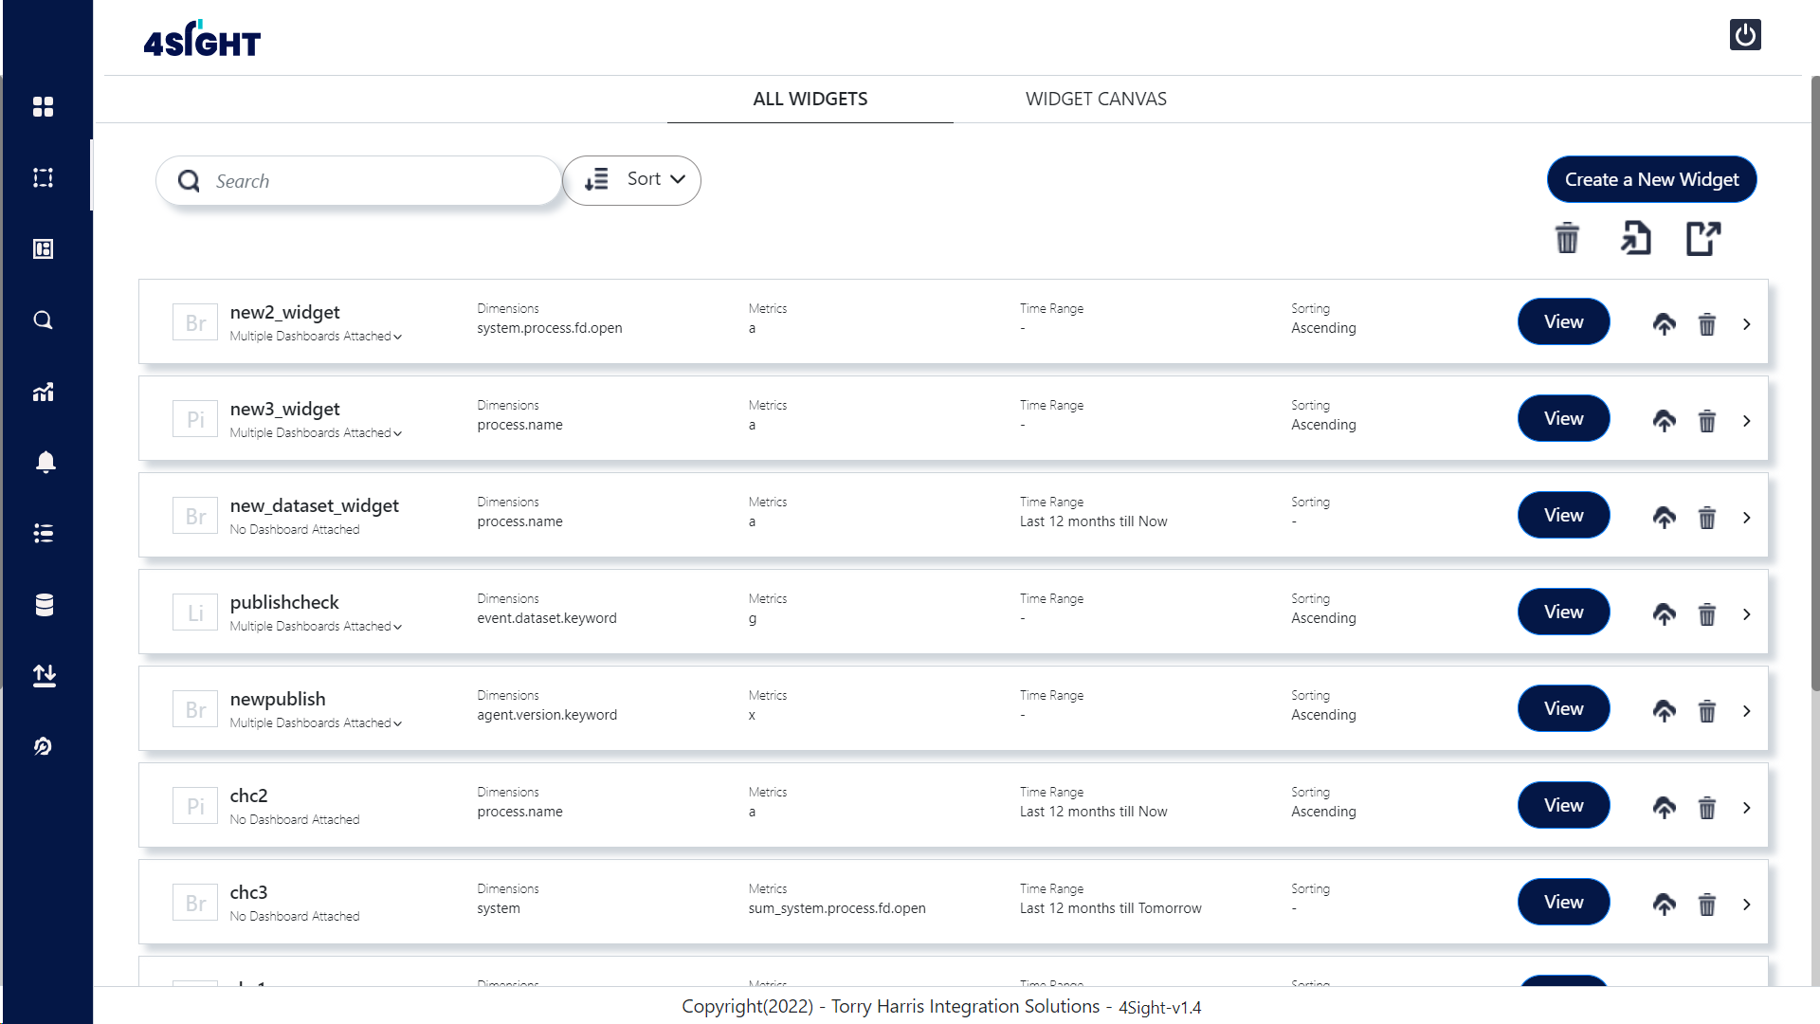View the chc3 widget
This screenshot has width=1820, height=1024.
point(1562,902)
